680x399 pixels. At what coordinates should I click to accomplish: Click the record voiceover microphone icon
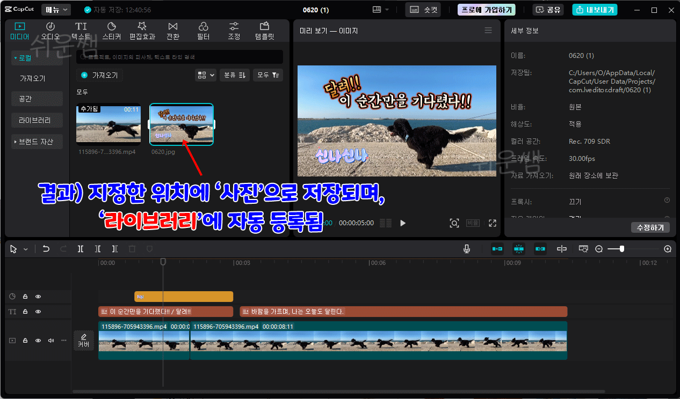point(467,249)
